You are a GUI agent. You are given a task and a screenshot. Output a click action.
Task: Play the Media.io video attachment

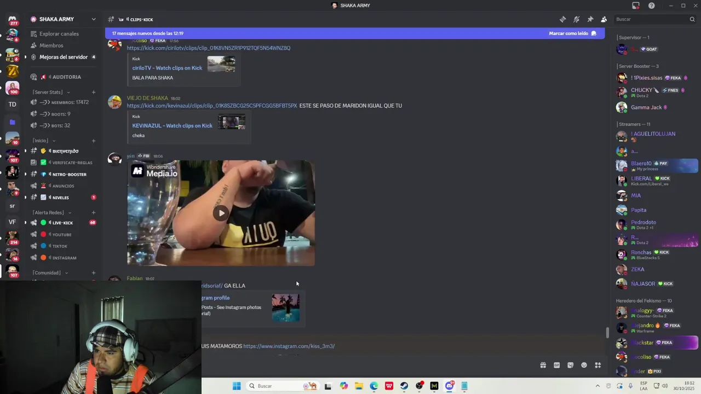point(221,213)
